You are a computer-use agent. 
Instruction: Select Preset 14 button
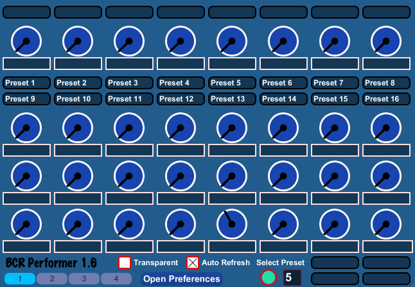pos(283,99)
